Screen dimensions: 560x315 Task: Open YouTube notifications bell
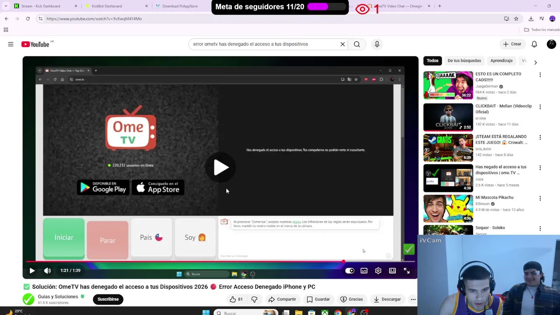[534, 44]
